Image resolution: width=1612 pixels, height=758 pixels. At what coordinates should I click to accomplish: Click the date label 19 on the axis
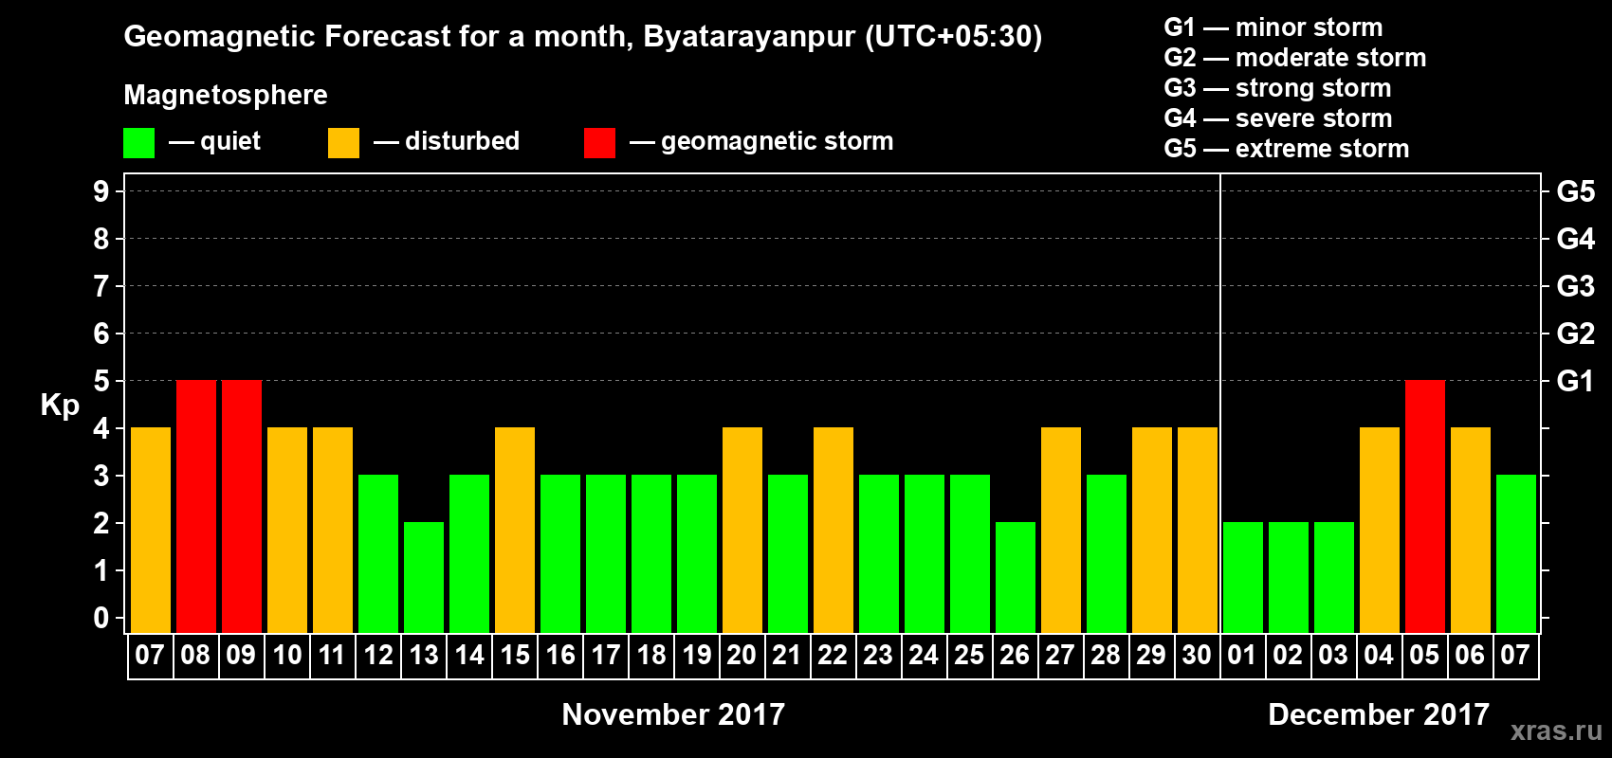[x=697, y=656]
